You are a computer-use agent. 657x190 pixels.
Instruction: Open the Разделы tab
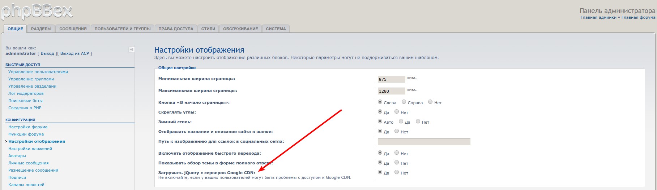click(x=41, y=29)
